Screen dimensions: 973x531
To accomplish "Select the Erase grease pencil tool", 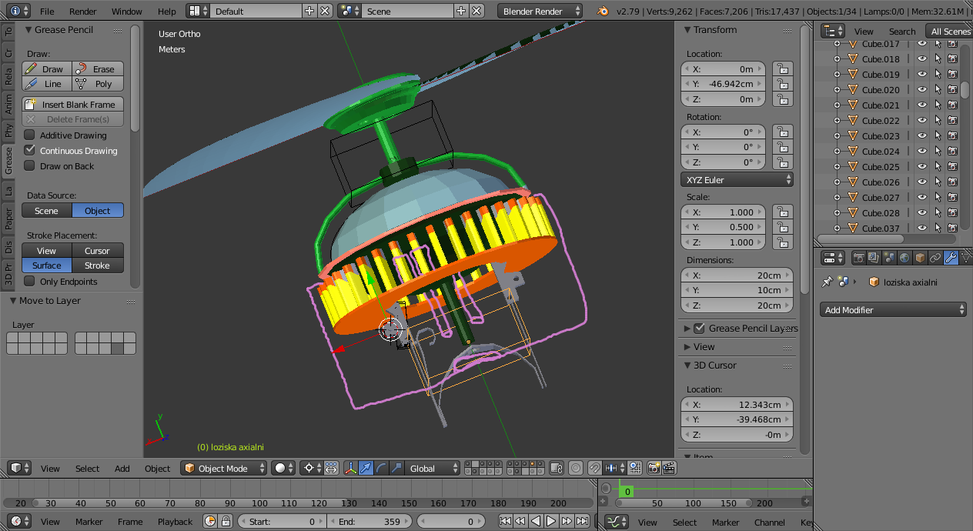I will (98, 69).
